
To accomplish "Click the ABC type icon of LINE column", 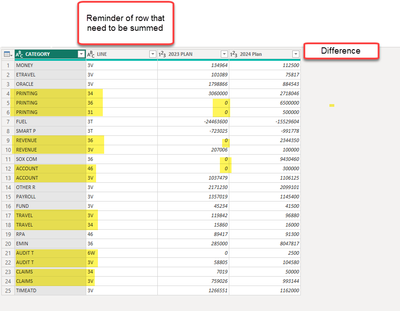I will (x=91, y=54).
